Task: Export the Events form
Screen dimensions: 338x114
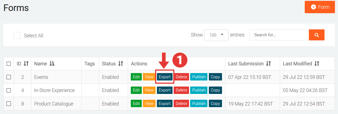Action: 165,77
